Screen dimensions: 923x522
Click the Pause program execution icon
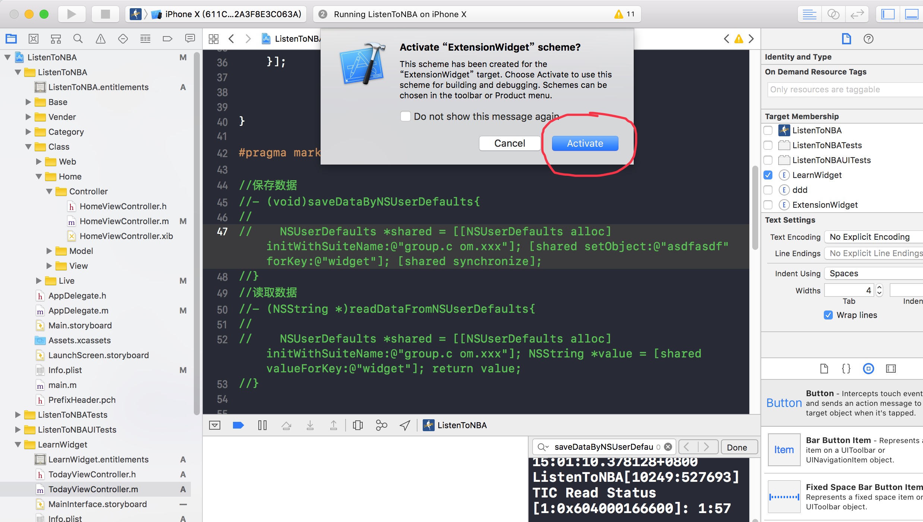pos(262,425)
